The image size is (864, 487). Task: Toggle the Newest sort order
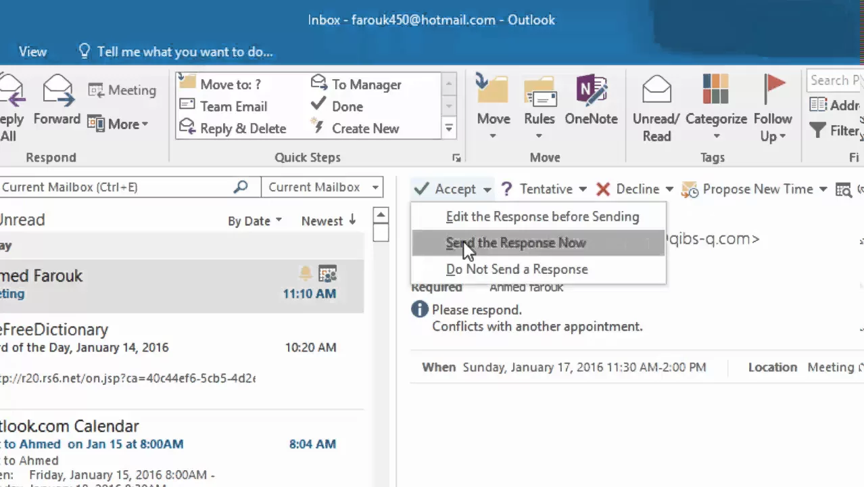point(329,221)
